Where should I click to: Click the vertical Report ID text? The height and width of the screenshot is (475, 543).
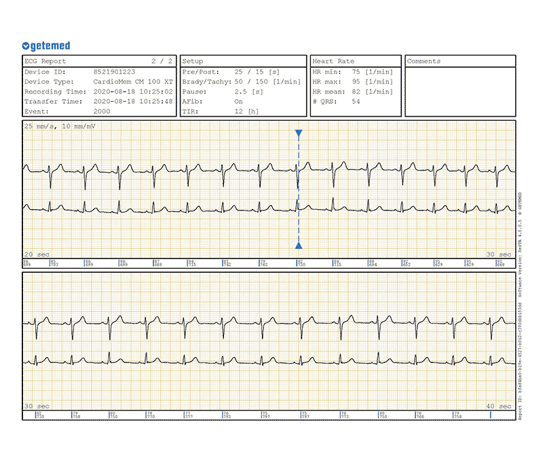pyautogui.click(x=519, y=360)
